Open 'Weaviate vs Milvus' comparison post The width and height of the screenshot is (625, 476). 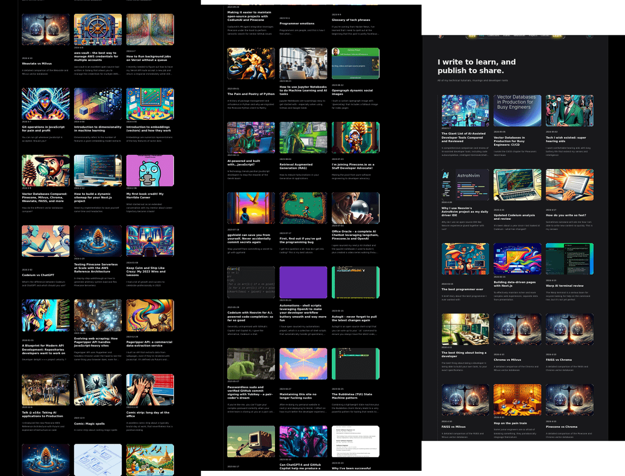click(35, 64)
